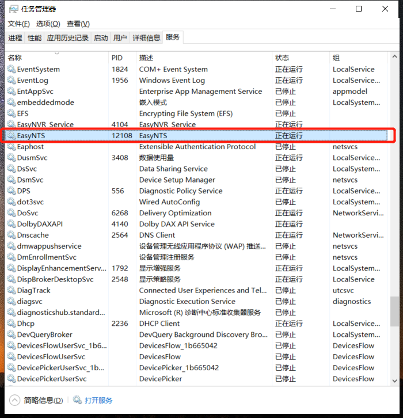This screenshot has width=403, height=418.
Task: Select the DisplayEnhancementServ... service name
Action: [62, 268]
